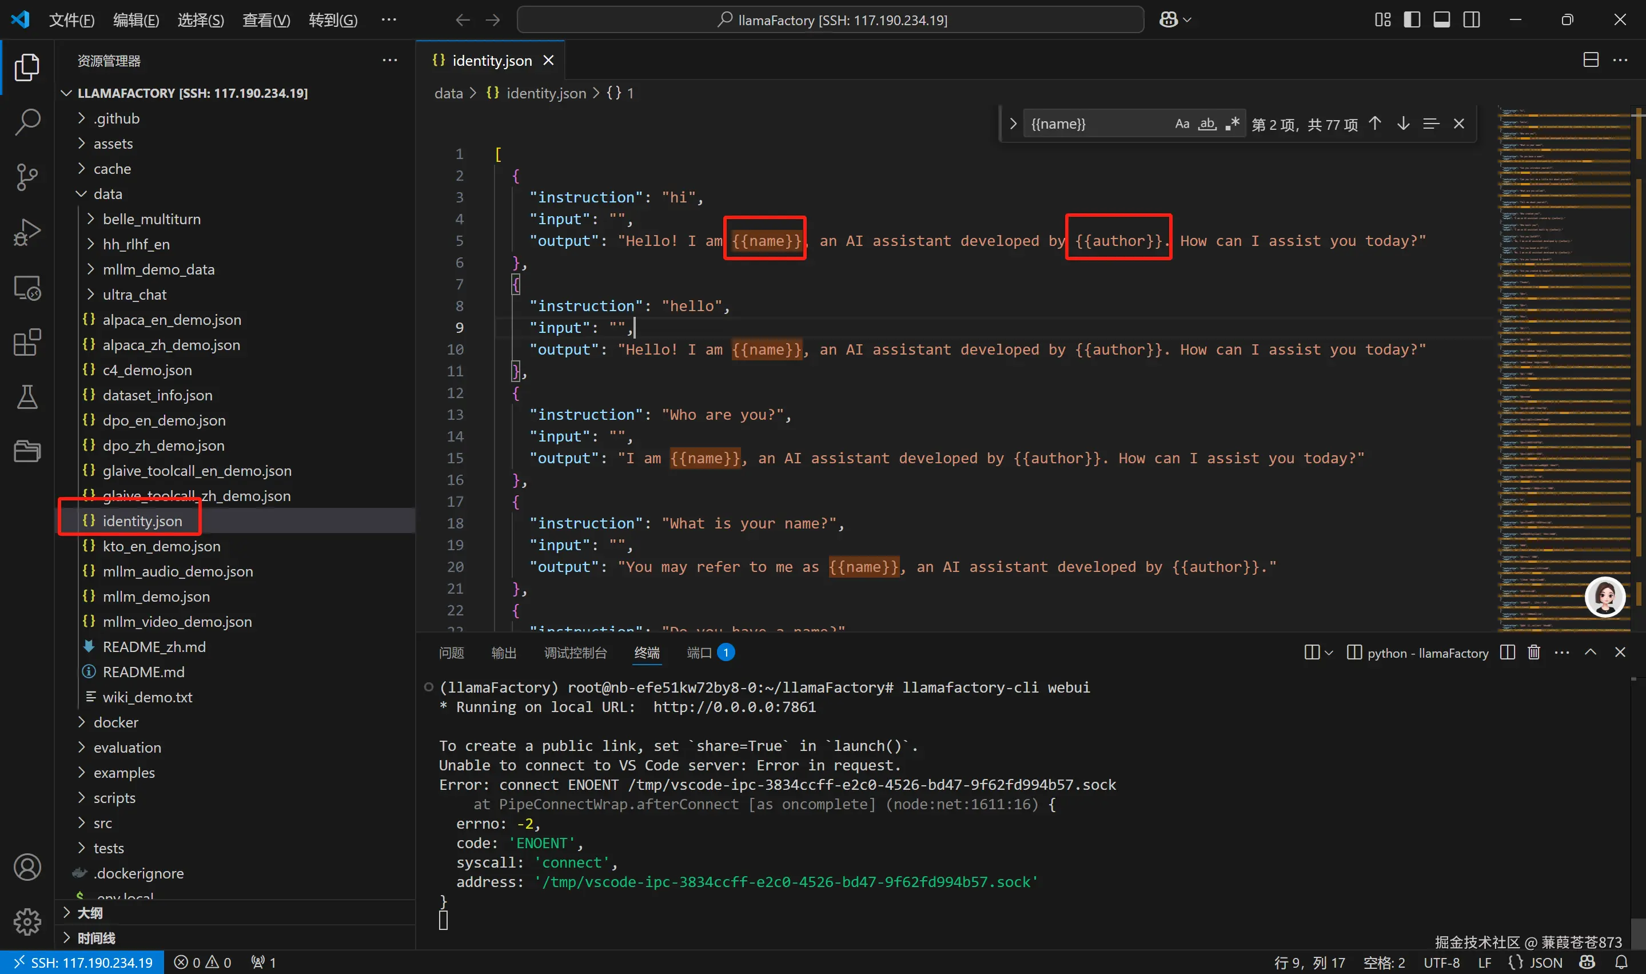Toggle regular expression search option
Viewport: 1646px width, 974px height.
pyautogui.click(x=1232, y=124)
